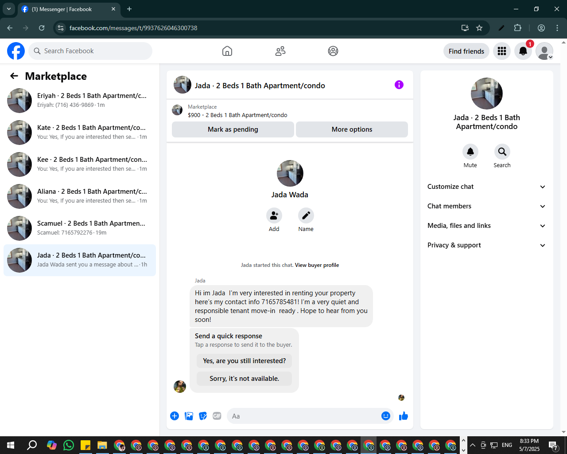The height and width of the screenshot is (454, 567).
Task: Expand Customize chat section
Action: 487,187
